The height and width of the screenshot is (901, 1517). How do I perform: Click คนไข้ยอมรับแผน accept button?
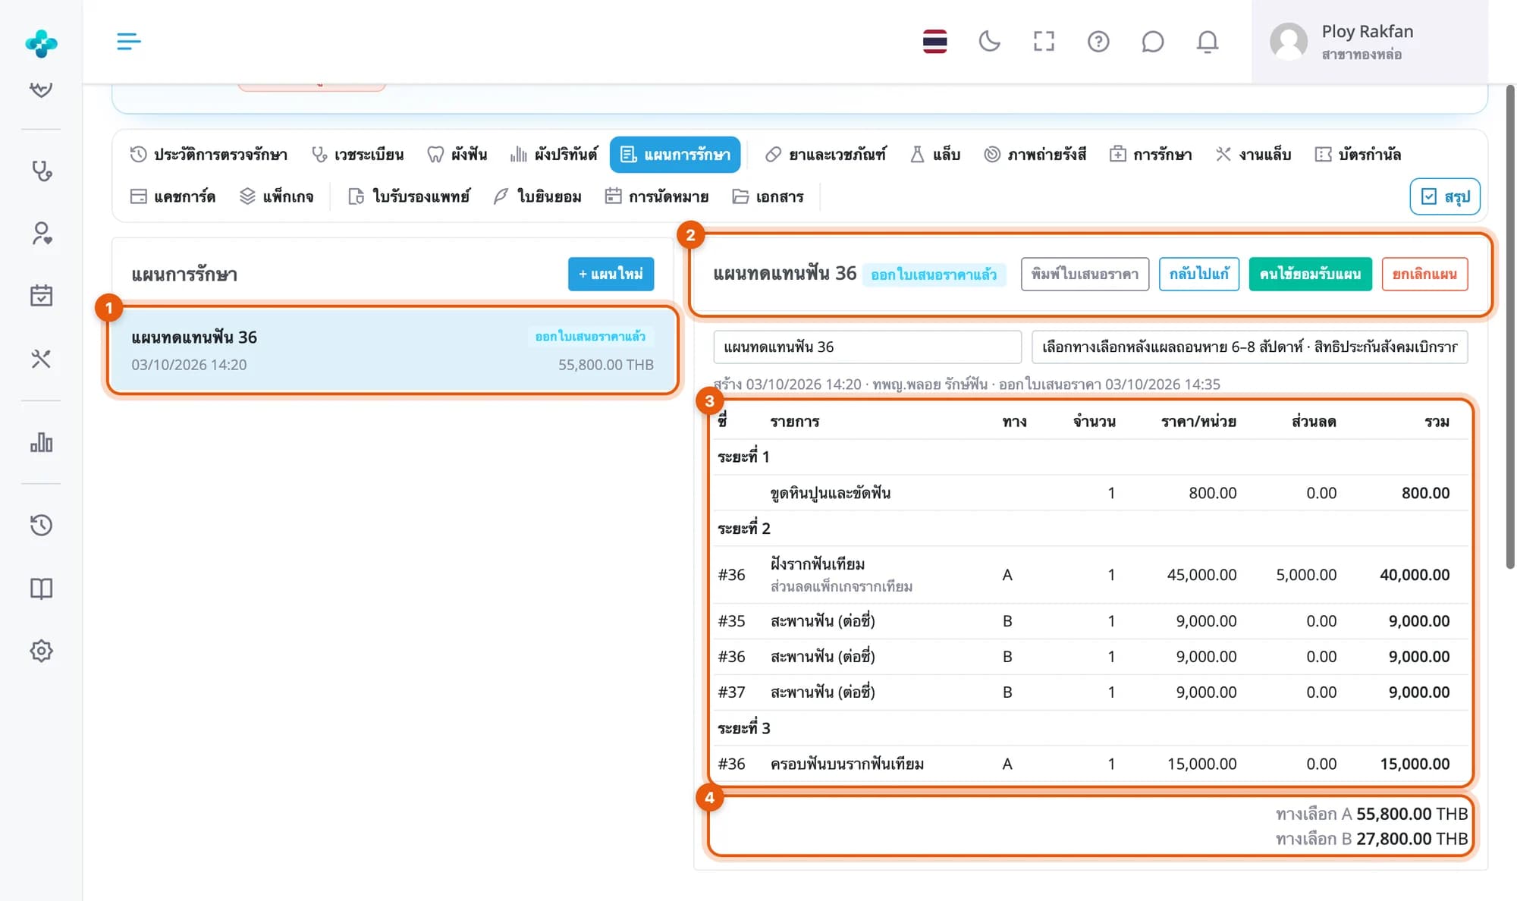coord(1310,274)
